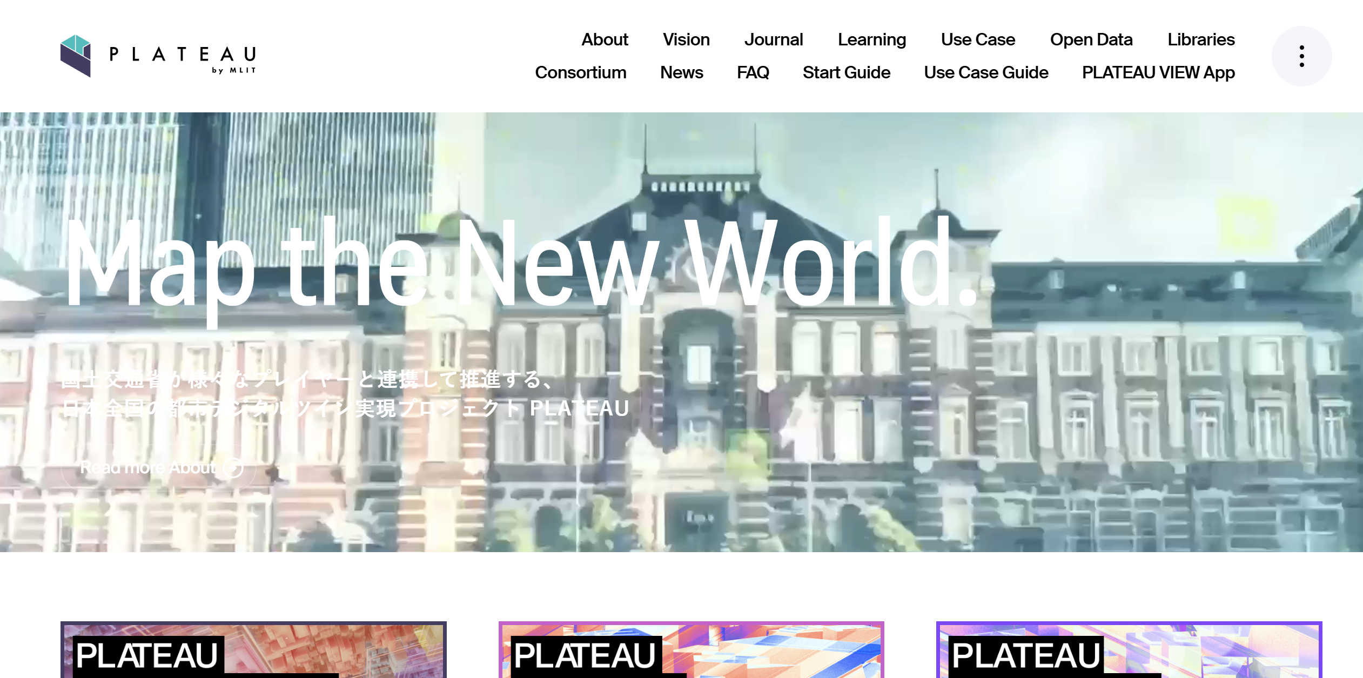The height and width of the screenshot is (678, 1363).
Task: Open the Use Case Guide link
Action: click(x=986, y=72)
